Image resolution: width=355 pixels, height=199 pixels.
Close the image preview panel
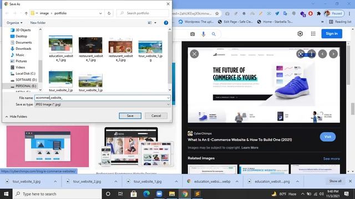point(194,54)
